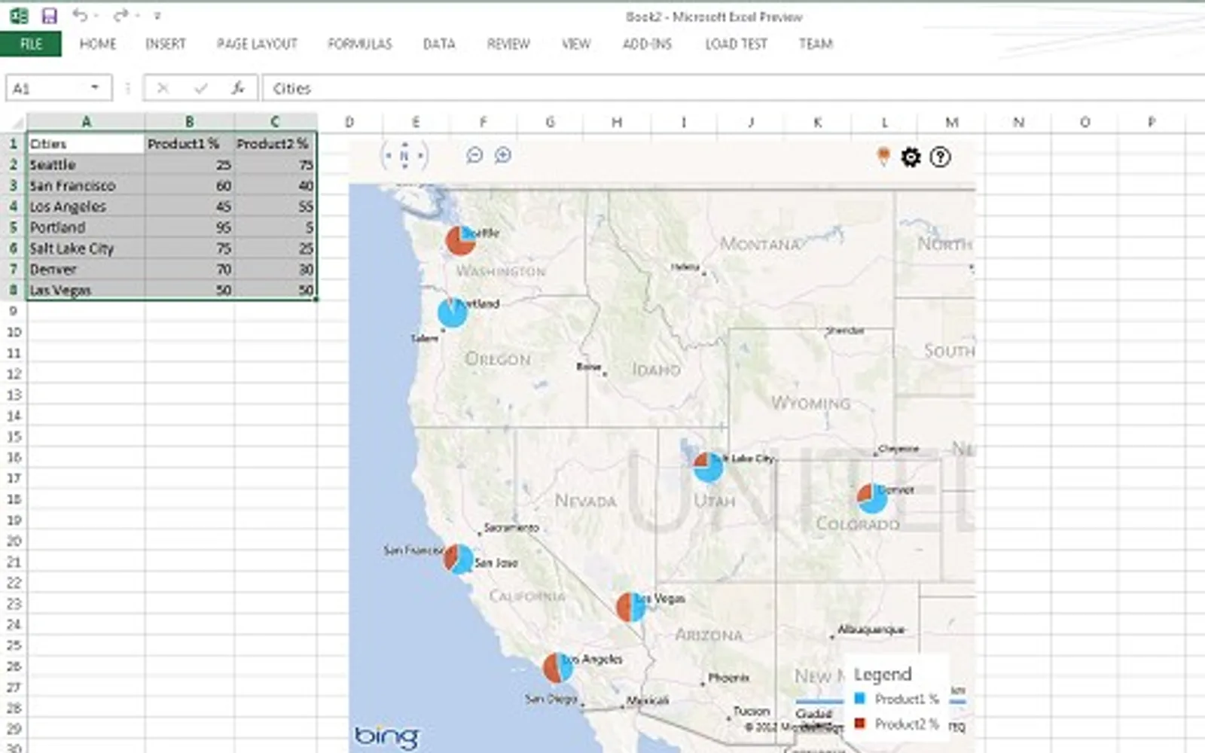This screenshot has height=753, width=1205.
Task: Click the San Francisco cell in column A
Action: [86, 185]
